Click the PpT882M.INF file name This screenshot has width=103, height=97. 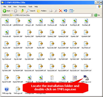pos(86,59)
